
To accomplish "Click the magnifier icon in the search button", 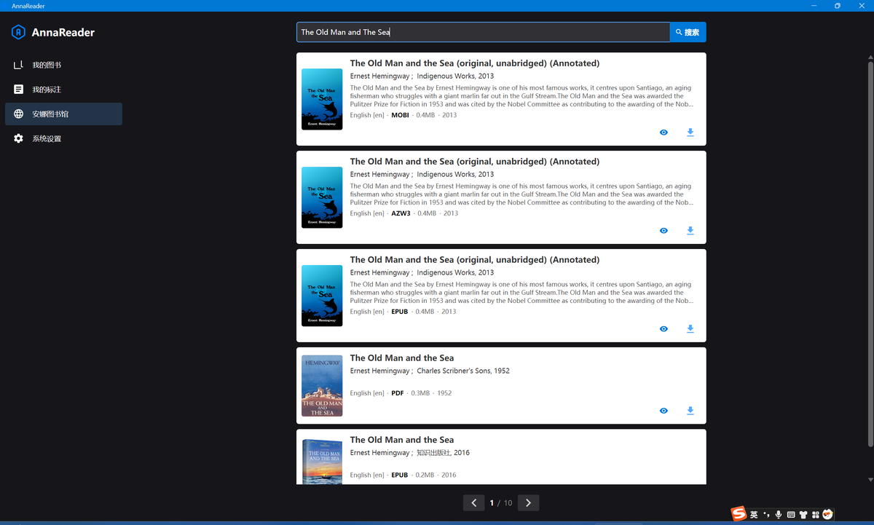I will [679, 32].
